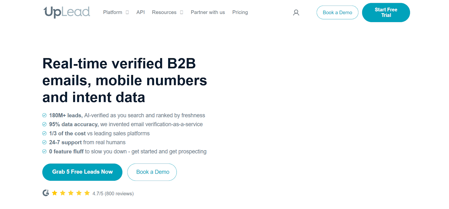Click the fifth gold rating star
The width and height of the screenshot is (449, 209).
(87, 193)
